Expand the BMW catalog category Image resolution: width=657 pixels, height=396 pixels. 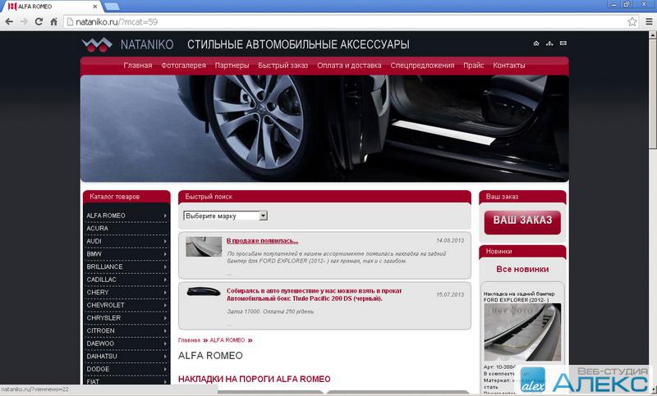tap(126, 254)
